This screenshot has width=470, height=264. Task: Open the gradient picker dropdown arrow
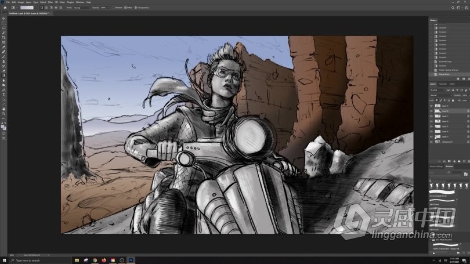[x=35, y=8]
